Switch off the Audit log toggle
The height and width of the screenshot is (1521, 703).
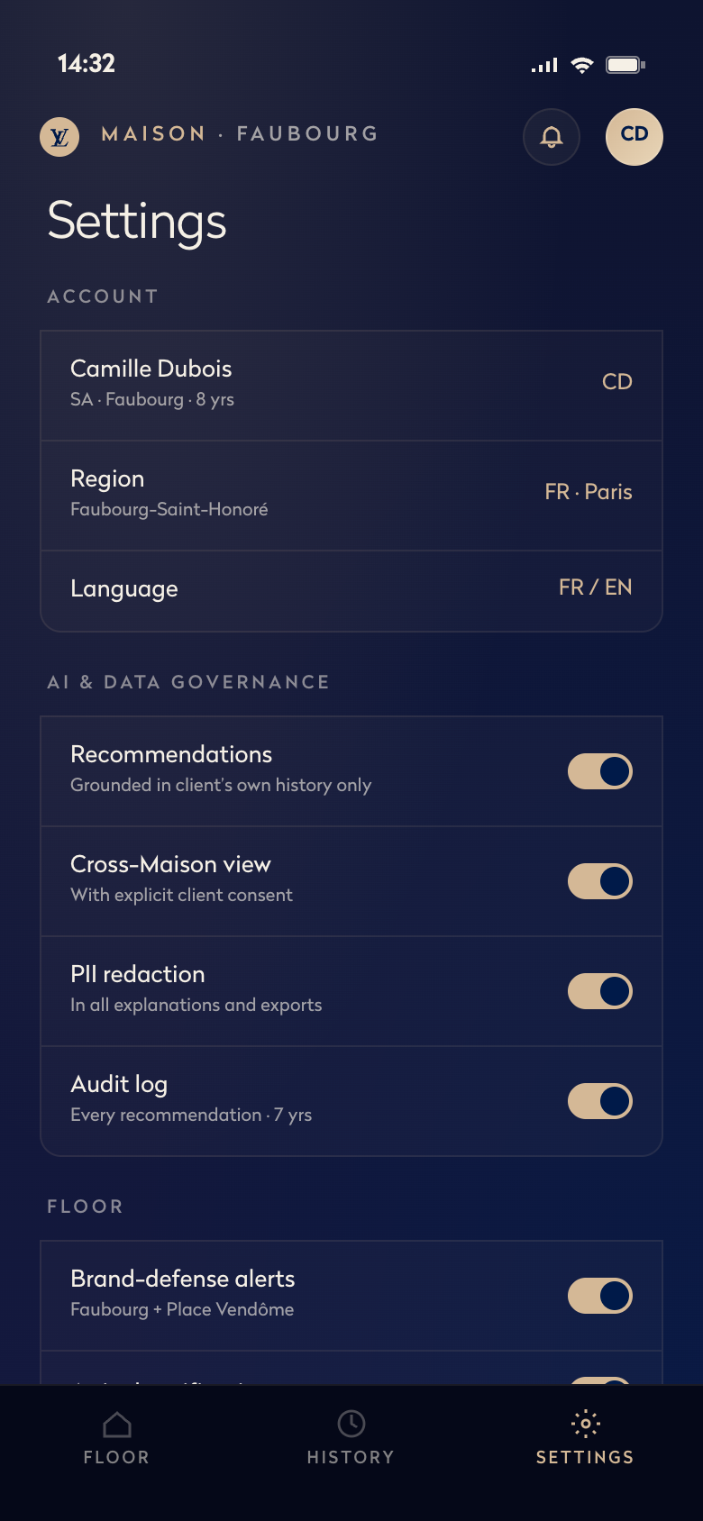point(600,1101)
